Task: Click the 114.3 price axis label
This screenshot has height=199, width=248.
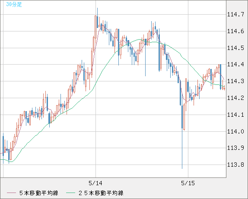Action: click(x=235, y=81)
